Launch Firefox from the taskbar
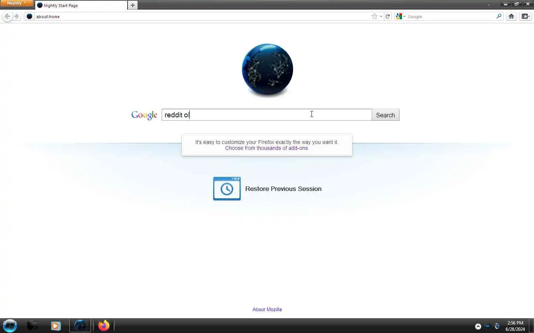The image size is (534, 333). [x=104, y=326]
